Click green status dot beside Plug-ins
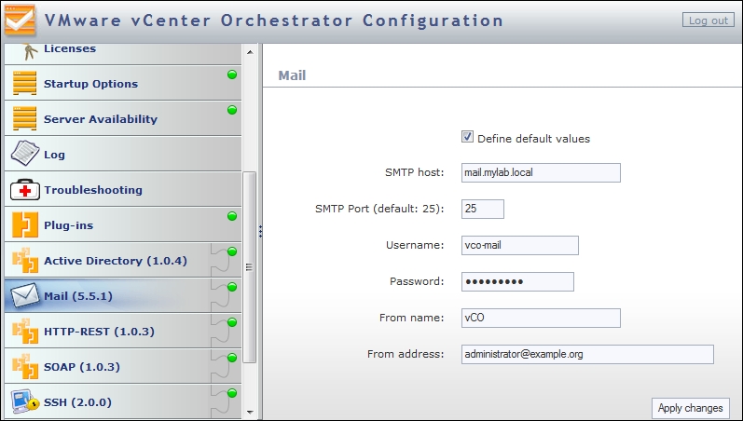 click(232, 216)
